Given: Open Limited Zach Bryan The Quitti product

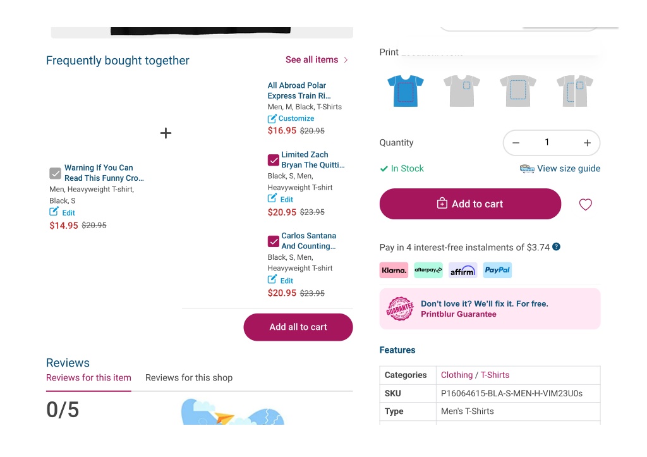Looking at the screenshot, I should pyautogui.click(x=313, y=160).
